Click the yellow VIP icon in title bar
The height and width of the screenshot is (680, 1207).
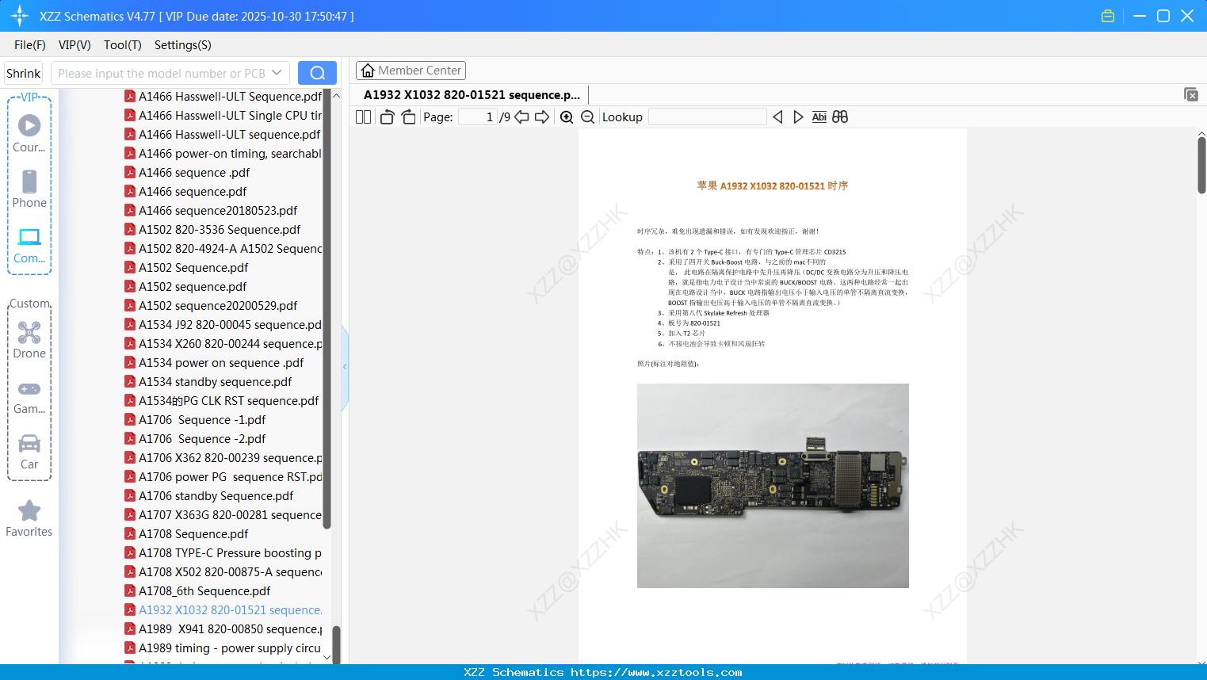click(x=1108, y=16)
